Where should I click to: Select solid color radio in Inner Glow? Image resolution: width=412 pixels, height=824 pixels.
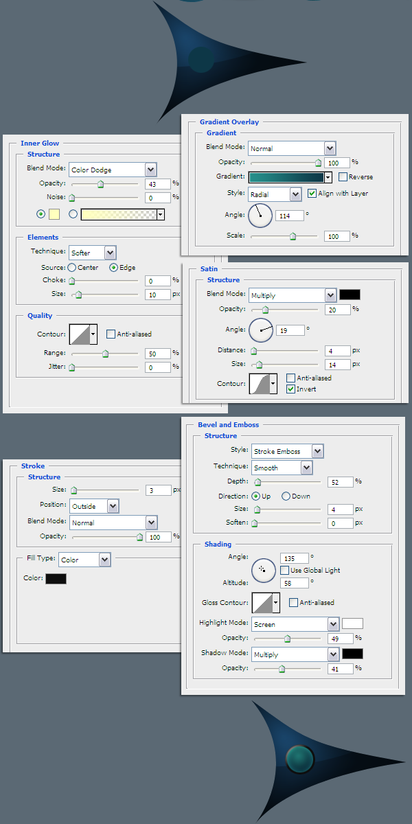coord(41,214)
